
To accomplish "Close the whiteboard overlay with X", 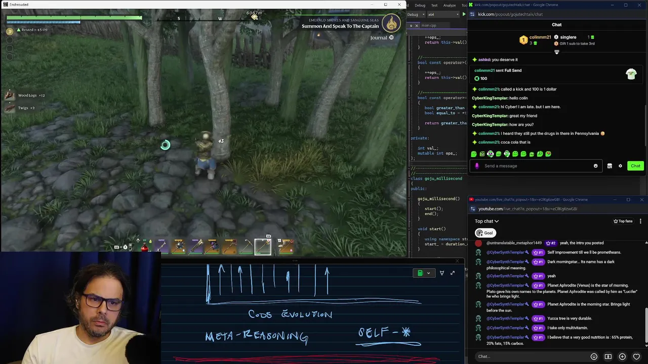I will (458, 261).
